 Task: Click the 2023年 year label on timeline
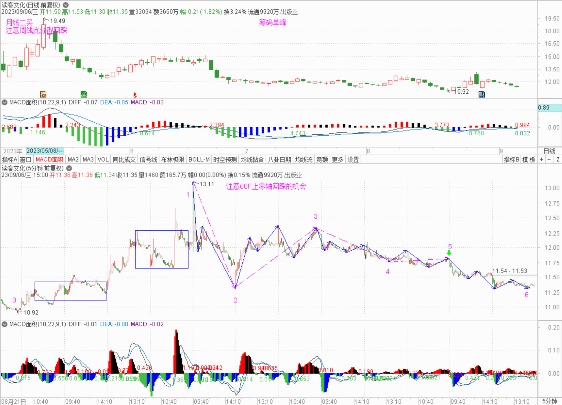(x=13, y=151)
